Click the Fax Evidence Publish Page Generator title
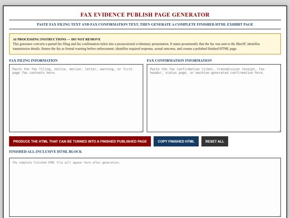This screenshot has width=290, height=218. point(145,15)
